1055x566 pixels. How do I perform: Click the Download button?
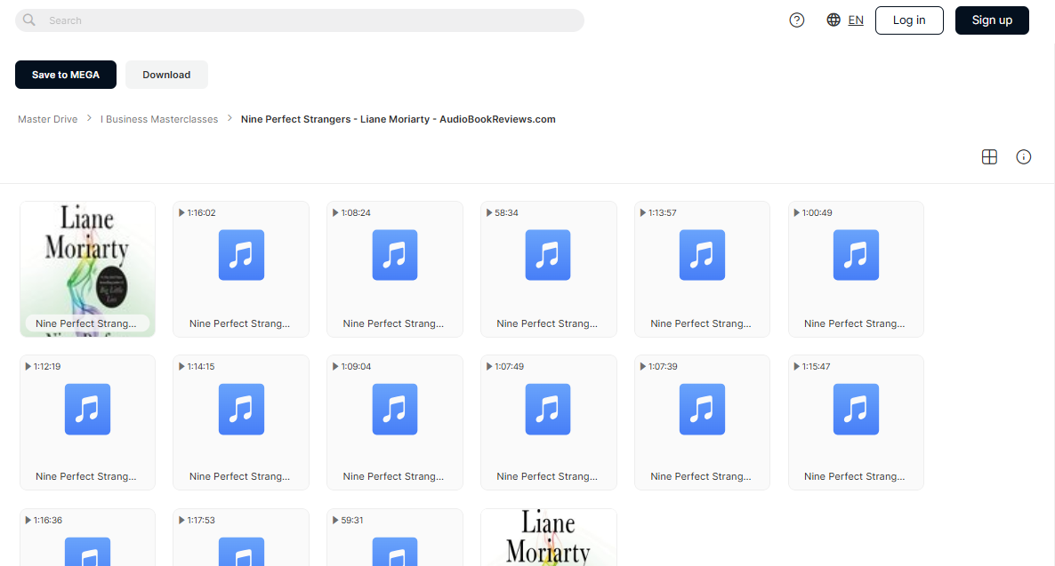point(166,75)
